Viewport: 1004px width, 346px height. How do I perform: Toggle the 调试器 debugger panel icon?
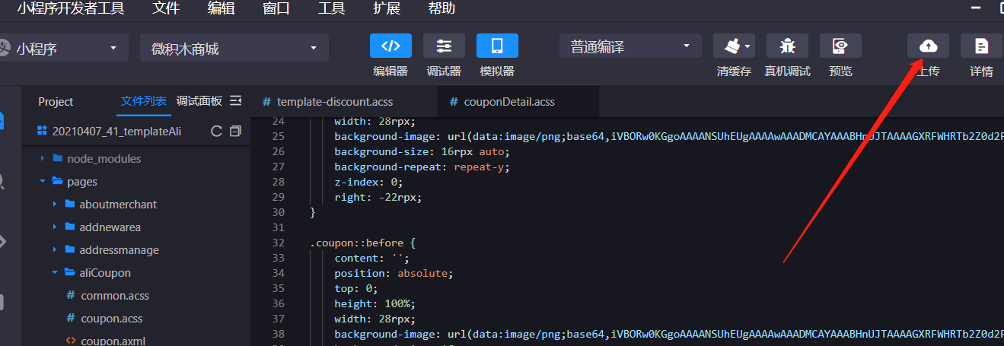(444, 46)
